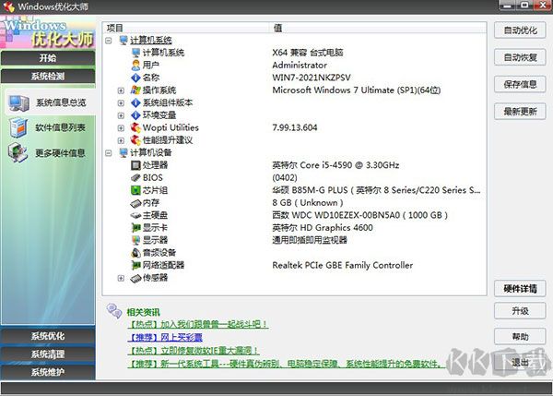Click the 内存 memory stick icon
This screenshot has height=396, width=553.
click(135, 203)
